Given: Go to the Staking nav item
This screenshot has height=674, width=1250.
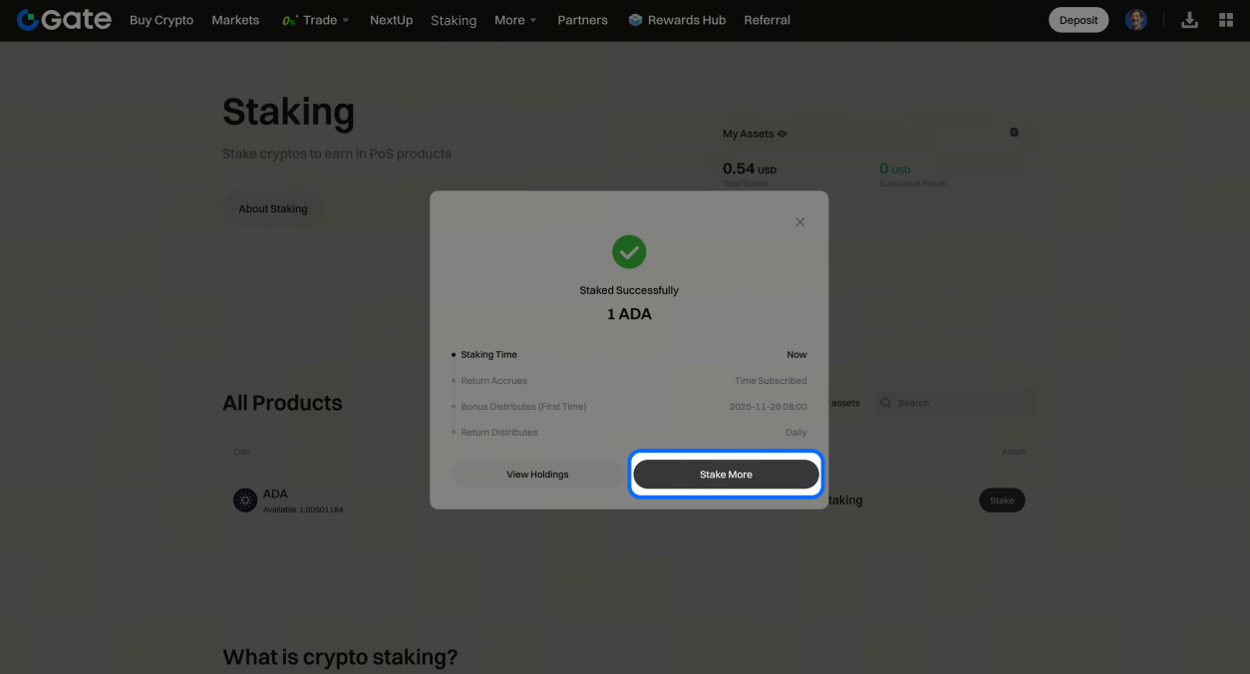Looking at the screenshot, I should [454, 20].
